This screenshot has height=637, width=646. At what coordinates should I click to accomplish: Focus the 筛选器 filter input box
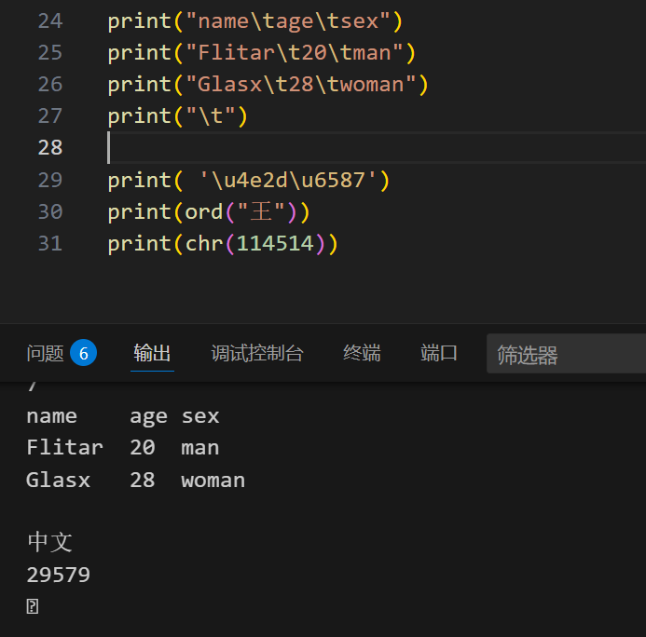(565, 355)
